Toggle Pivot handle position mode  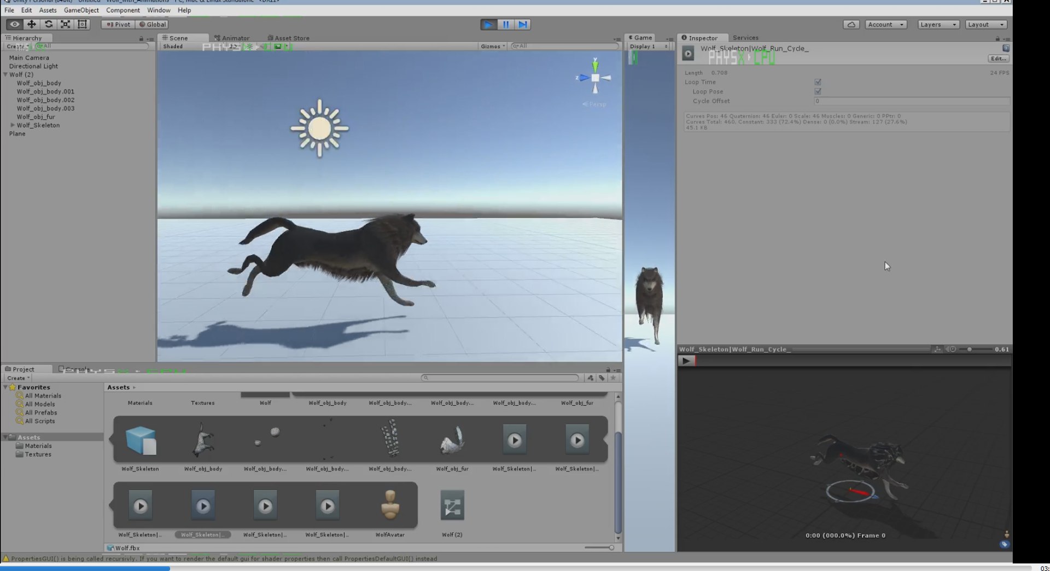(x=118, y=24)
